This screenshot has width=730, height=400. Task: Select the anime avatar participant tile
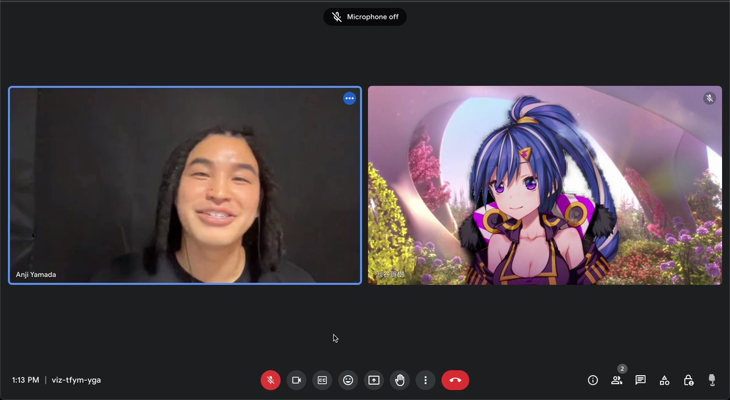click(x=545, y=185)
